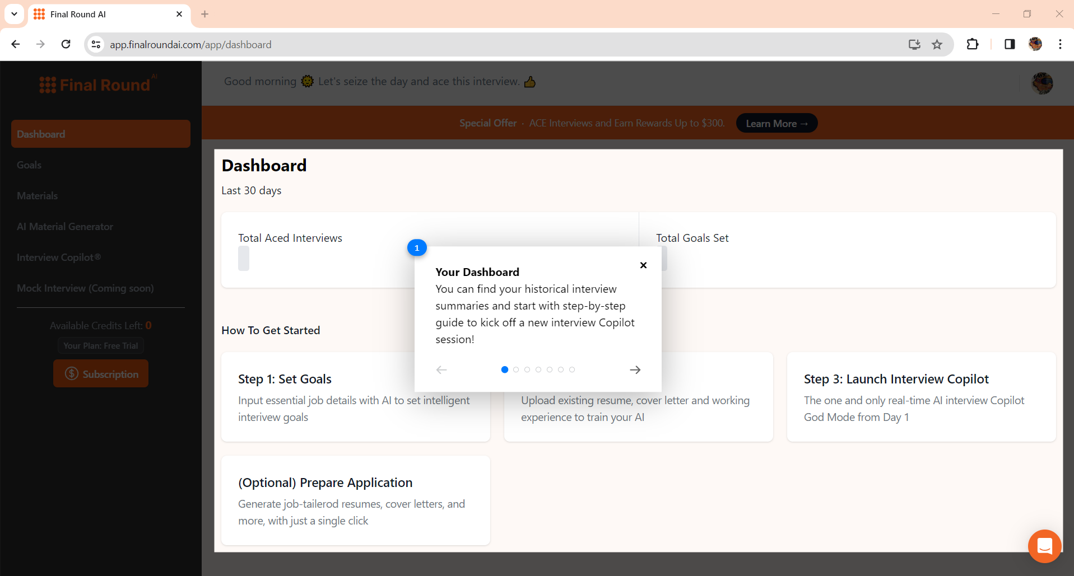Bookmark the page using the star icon

(937, 44)
